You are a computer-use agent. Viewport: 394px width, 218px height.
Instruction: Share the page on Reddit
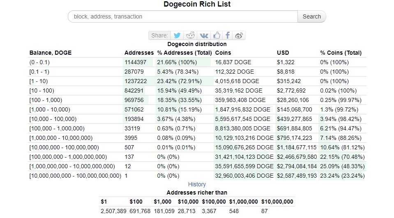[x=191, y=35]
